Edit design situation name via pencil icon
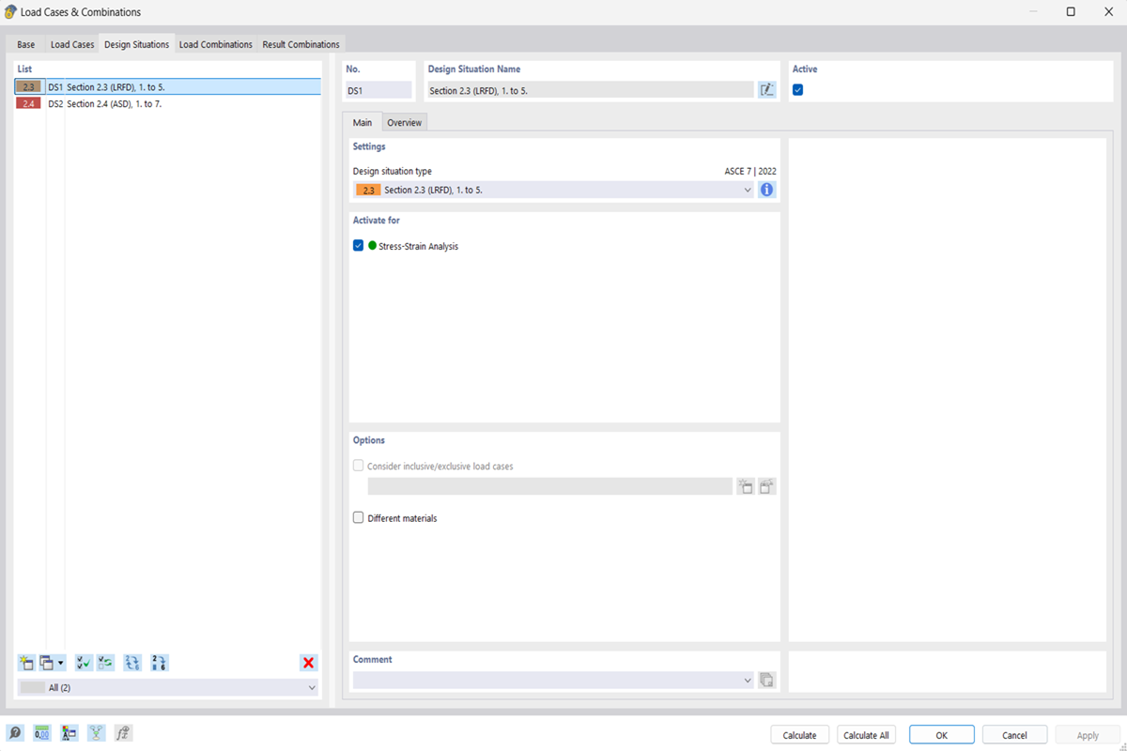 [x=767, y=90]
